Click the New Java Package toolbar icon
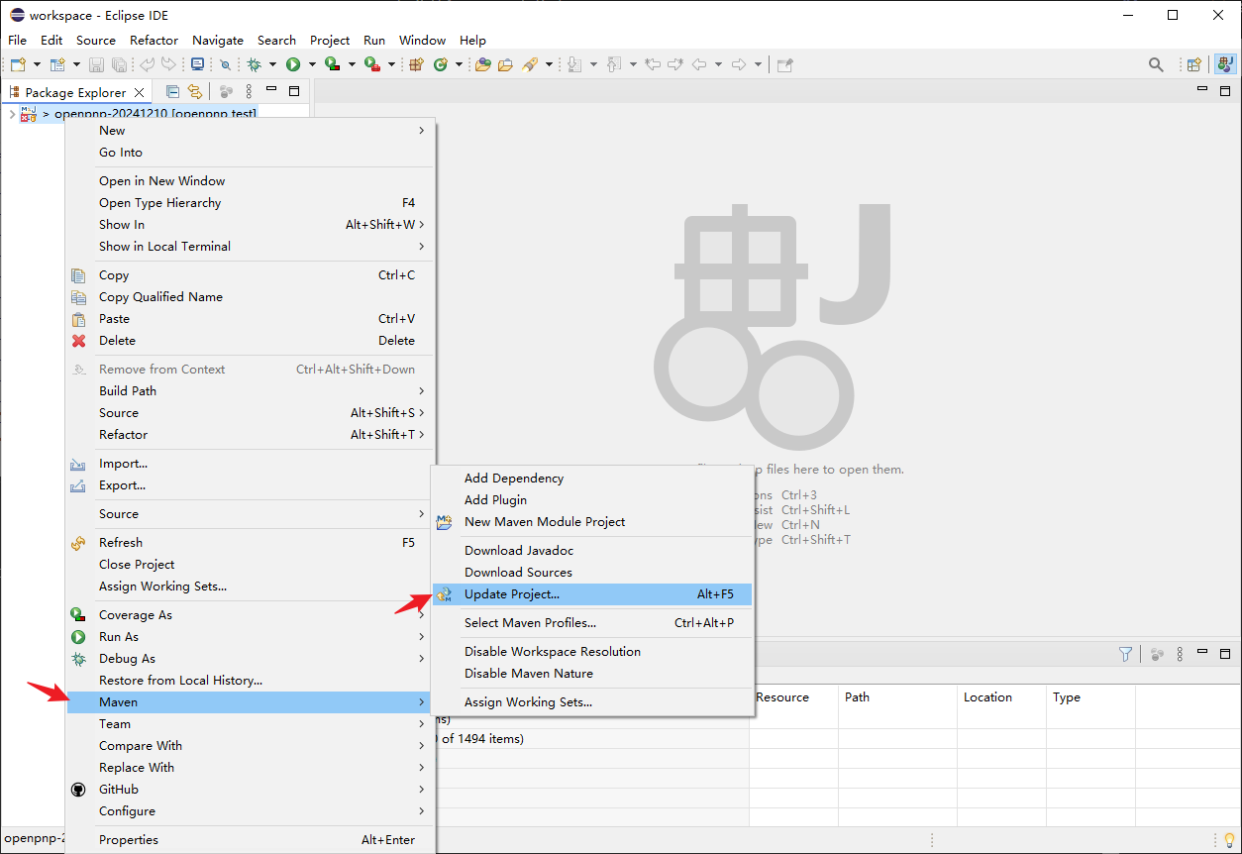1242x854 pixels. (415, 64)
